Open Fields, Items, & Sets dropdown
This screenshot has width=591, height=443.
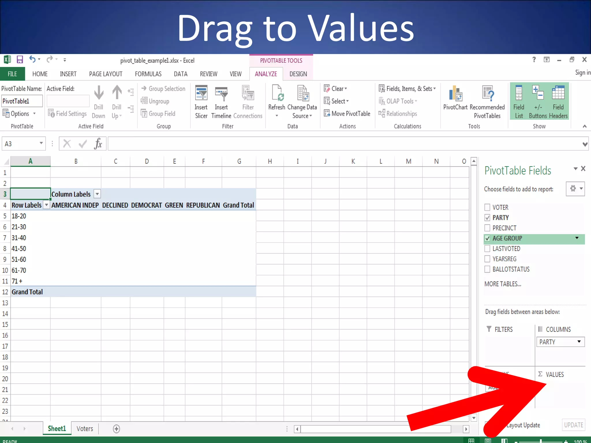(x=407, y=89)
